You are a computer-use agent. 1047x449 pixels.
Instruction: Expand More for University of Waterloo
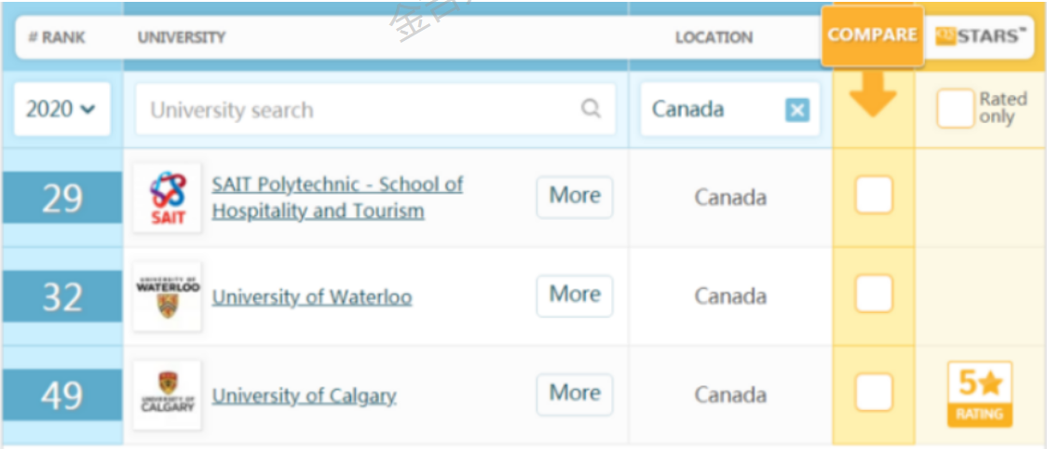[x=575, y=295]
